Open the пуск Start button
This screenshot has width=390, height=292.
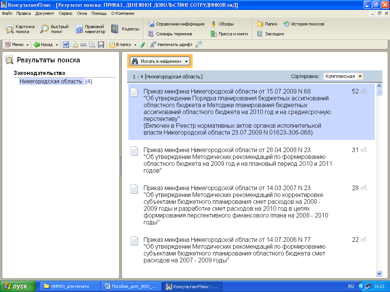18,286
